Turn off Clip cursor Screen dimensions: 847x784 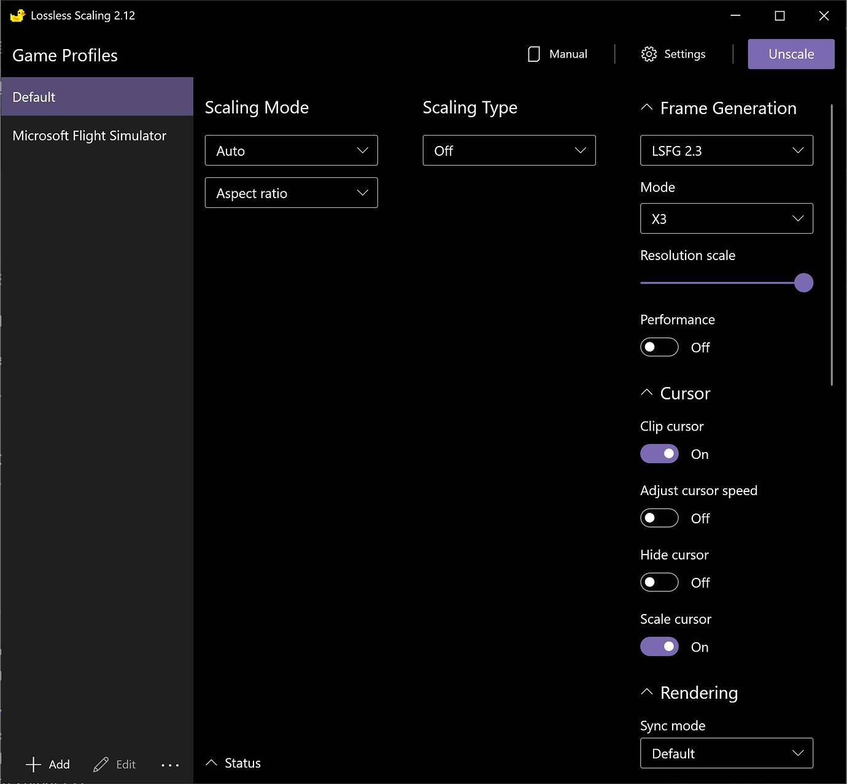[659, 453]
